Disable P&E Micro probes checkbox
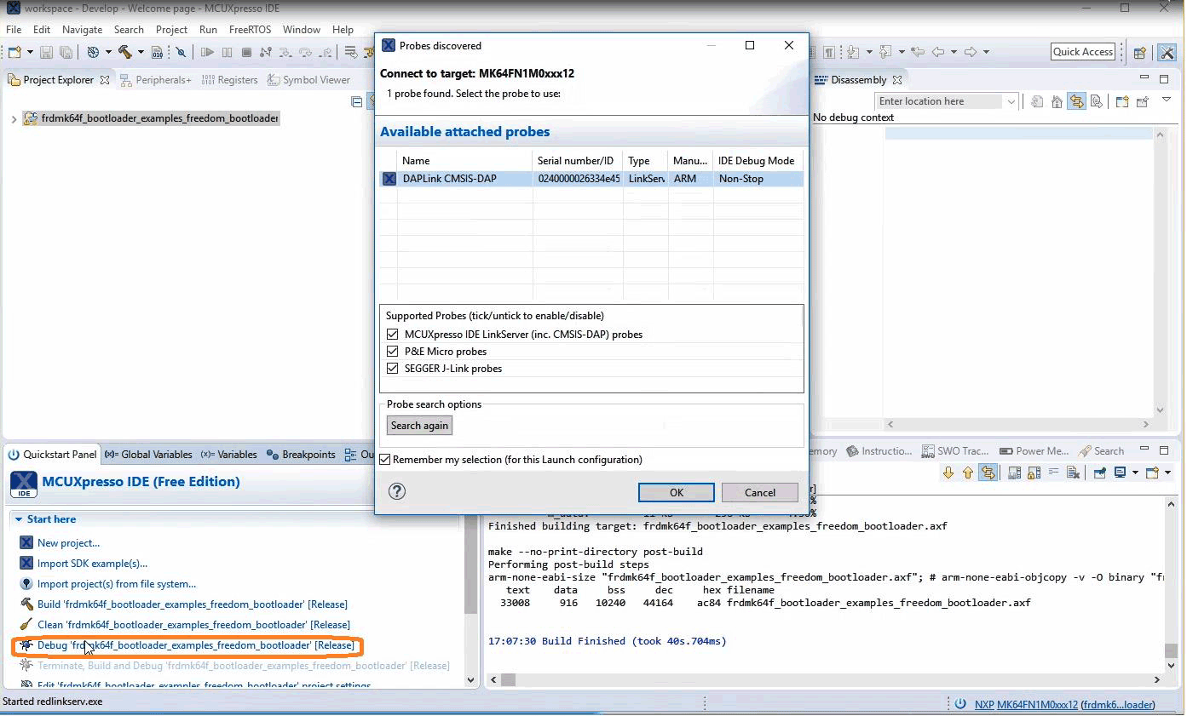This screenshot has width=1187, height=716. [393, 352]
